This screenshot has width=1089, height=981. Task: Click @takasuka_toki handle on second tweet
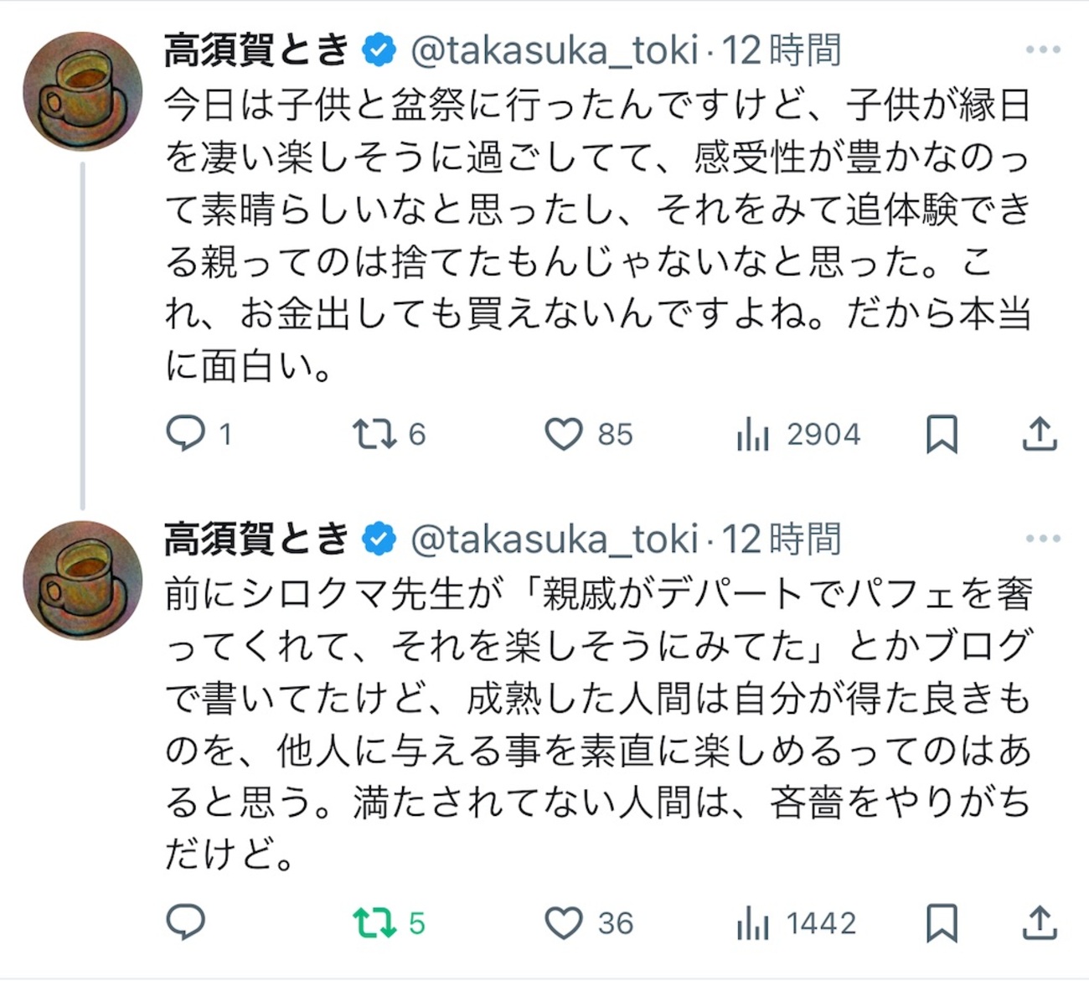(x=554, y=540)
